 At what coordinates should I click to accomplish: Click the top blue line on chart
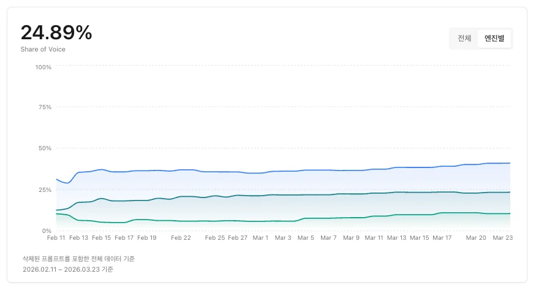[282, 170]
